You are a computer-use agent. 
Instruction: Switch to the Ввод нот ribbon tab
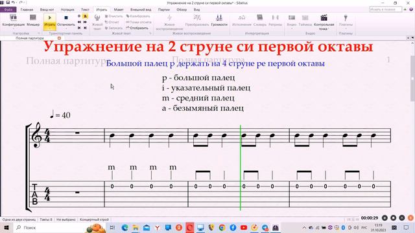tap(47, 10)
